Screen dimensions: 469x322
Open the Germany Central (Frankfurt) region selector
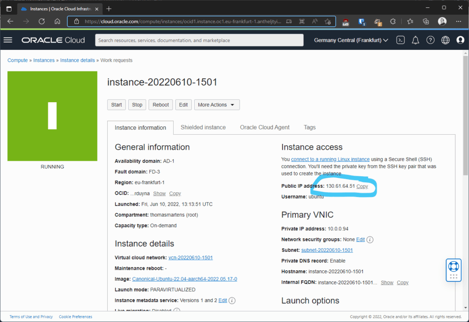(351, 40)
